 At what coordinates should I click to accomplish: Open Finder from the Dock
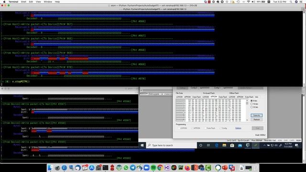[x=50, y=168]
